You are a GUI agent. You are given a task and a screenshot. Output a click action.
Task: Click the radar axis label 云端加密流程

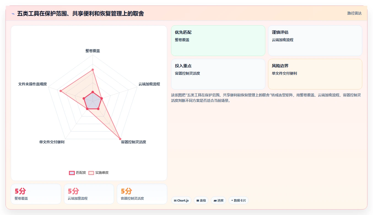pyautogui.click(x=149, y=84)
